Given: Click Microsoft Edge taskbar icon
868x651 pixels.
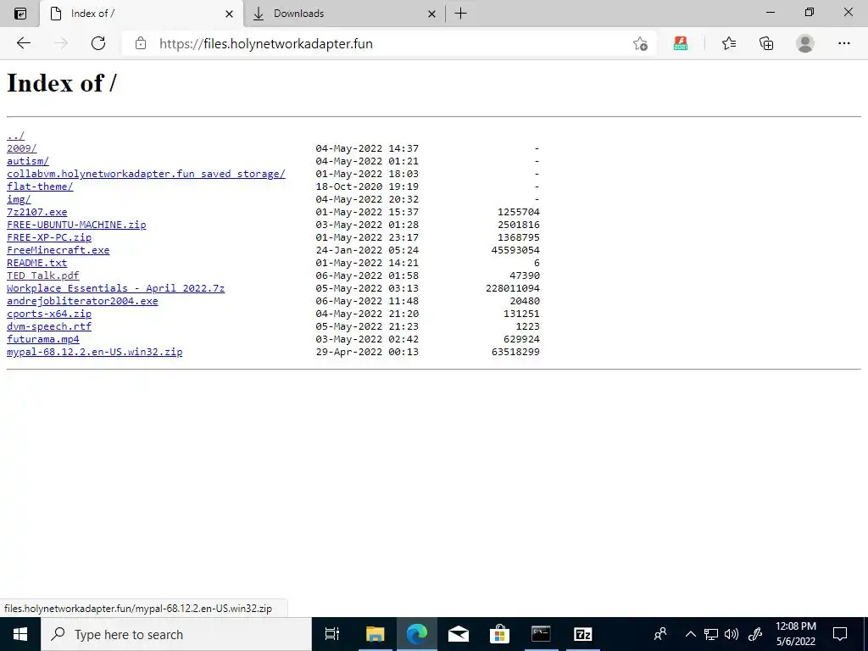Looking at the screenshot, I should (x=417, y=634).
